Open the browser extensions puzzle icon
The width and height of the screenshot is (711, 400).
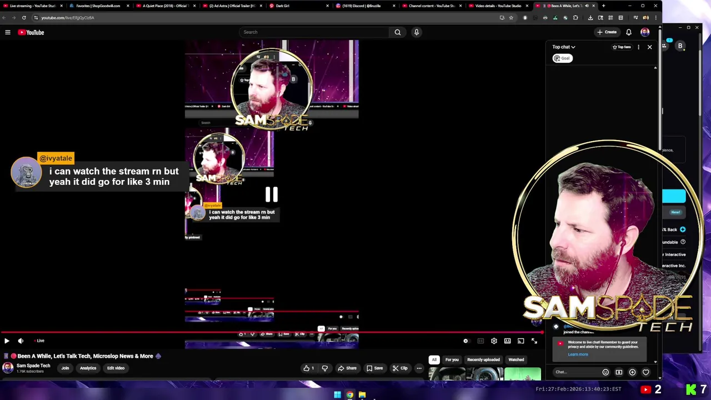[575, 18]
